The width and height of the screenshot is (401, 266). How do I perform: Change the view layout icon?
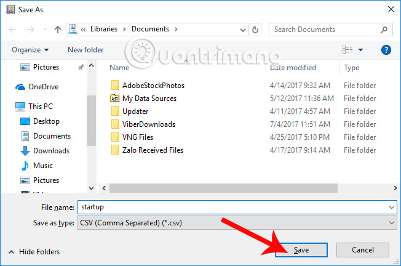click(x=347, y=49)
